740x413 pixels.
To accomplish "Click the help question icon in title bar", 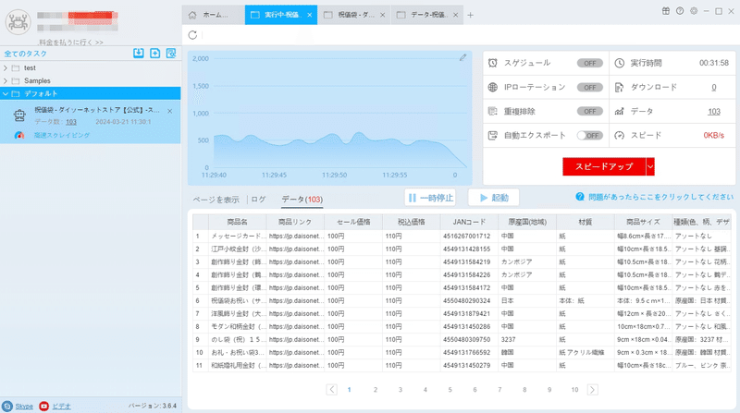I will [x=680, y=11].
